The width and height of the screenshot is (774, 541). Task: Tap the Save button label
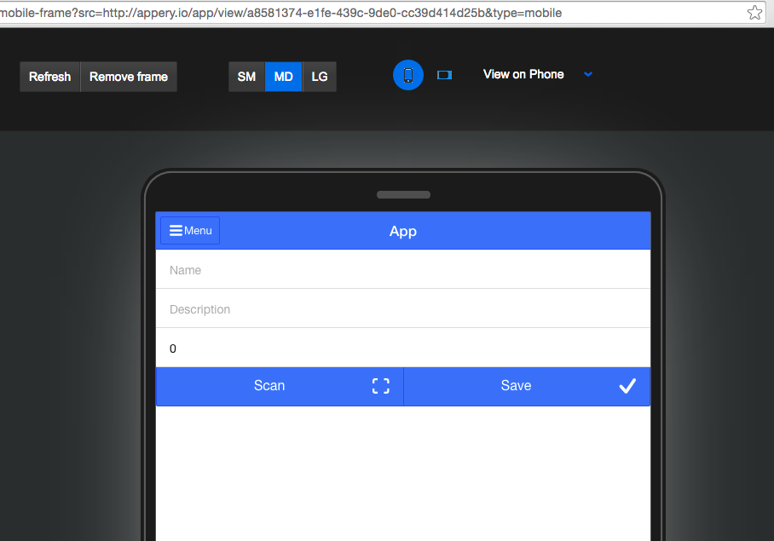coord(516,386)
